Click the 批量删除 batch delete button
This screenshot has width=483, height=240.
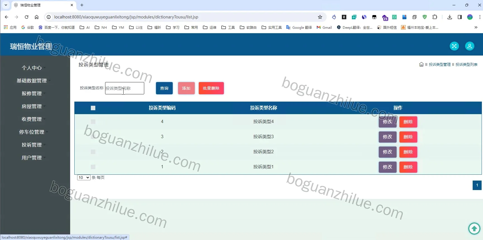[x=211, y=88]
